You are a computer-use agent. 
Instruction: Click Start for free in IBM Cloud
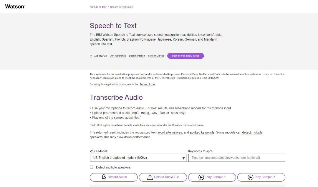pyautogui.click(x=185, y=56)
